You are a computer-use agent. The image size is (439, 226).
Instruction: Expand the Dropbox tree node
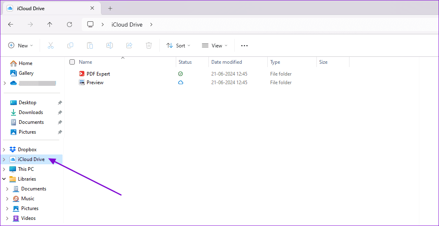pyautogui.click(x=4, y=150)
